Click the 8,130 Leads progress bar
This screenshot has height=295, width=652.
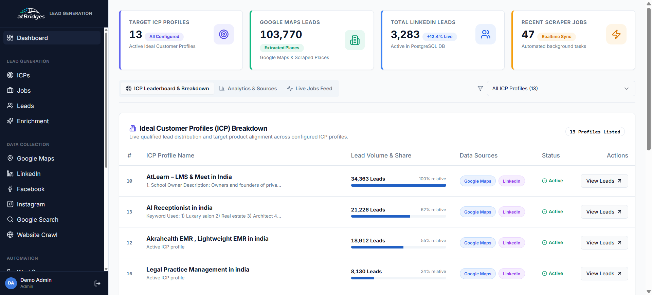point(399,278)
